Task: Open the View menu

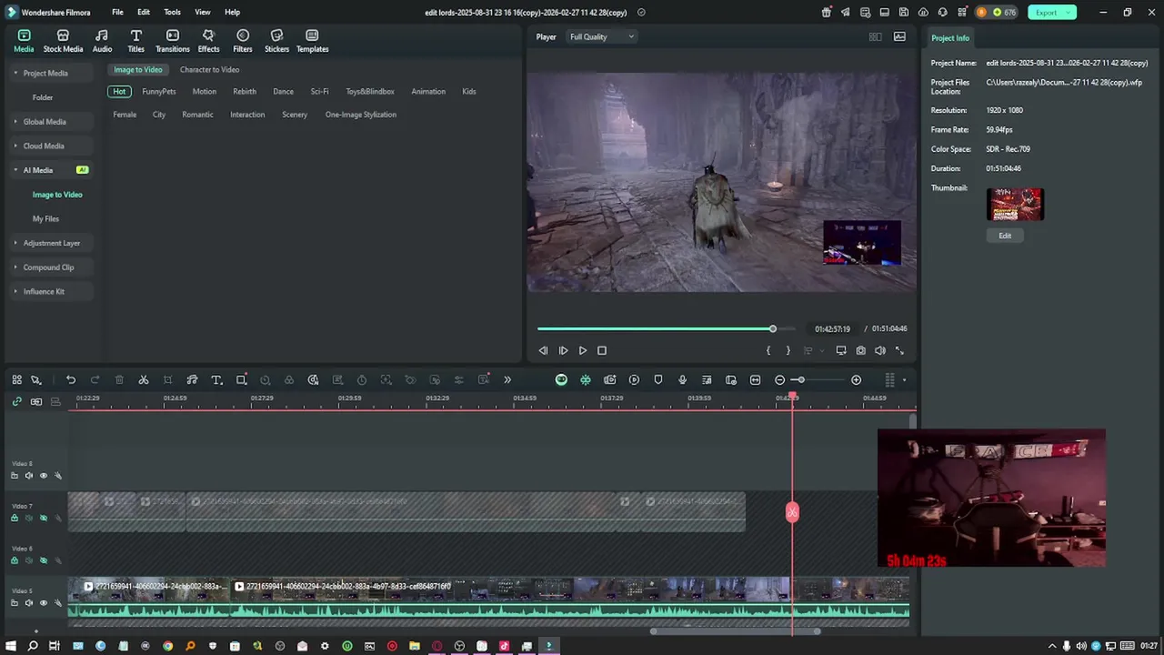Action: click(x=203, y=12)
